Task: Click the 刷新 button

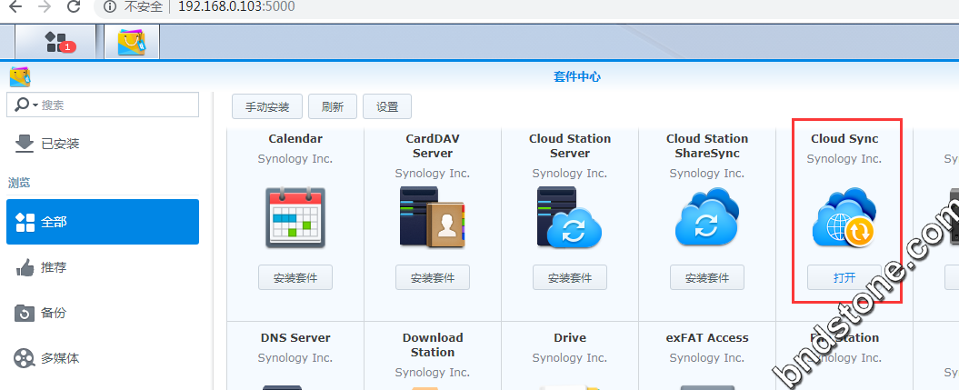Action: click(x=333, y=106)
